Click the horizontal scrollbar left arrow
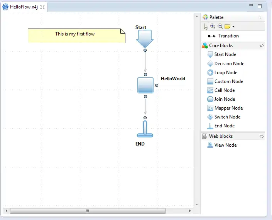The image size is (272, 220). point(6,211)
